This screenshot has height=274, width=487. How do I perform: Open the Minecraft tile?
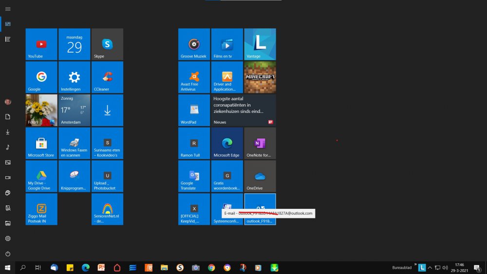coord(260,77)
